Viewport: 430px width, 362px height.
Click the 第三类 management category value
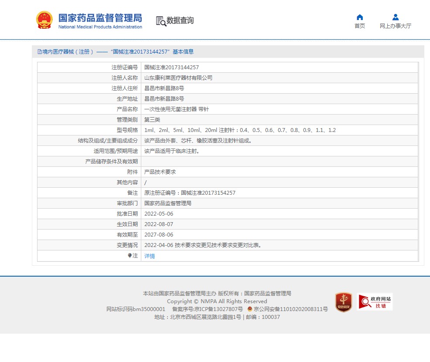(x=152, y=120)
